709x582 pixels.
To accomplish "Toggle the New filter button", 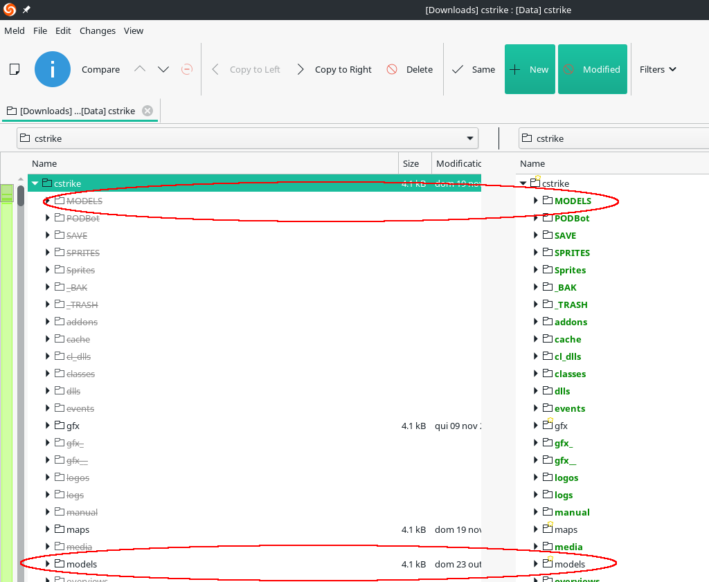I will (x=530, y=69).
